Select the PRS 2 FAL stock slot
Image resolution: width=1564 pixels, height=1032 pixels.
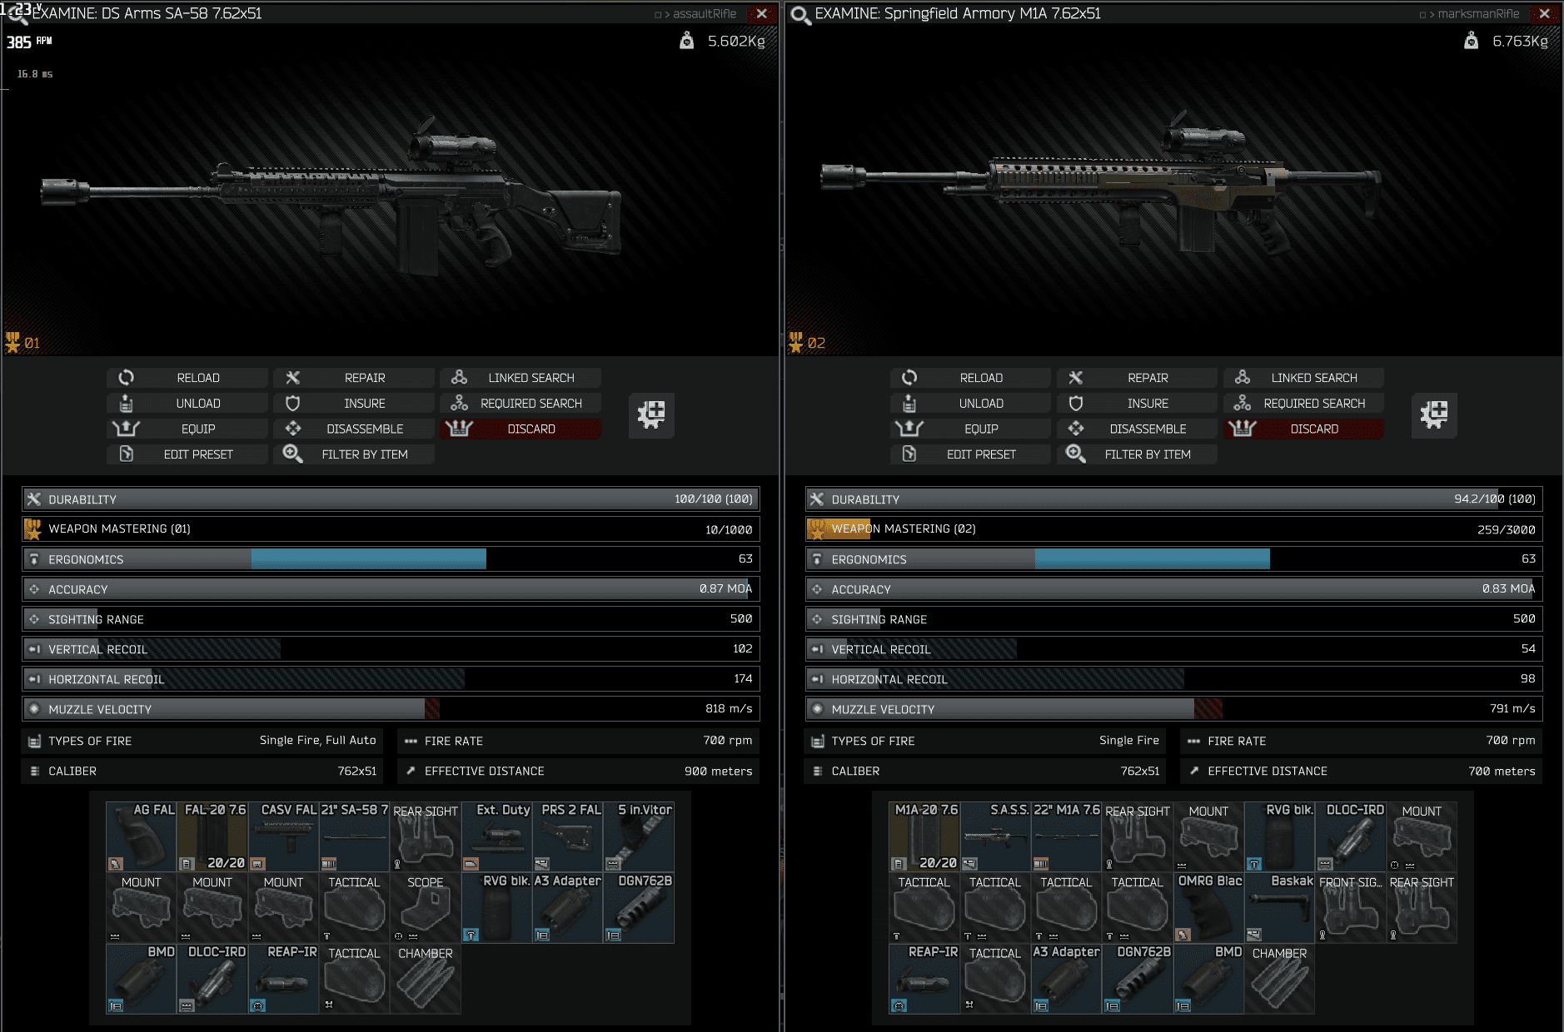(x=567, y=836)
